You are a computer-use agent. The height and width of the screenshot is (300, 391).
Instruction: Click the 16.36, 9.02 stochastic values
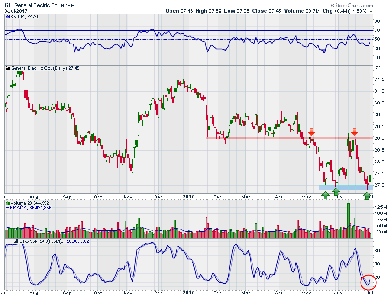tap(78, 241)
